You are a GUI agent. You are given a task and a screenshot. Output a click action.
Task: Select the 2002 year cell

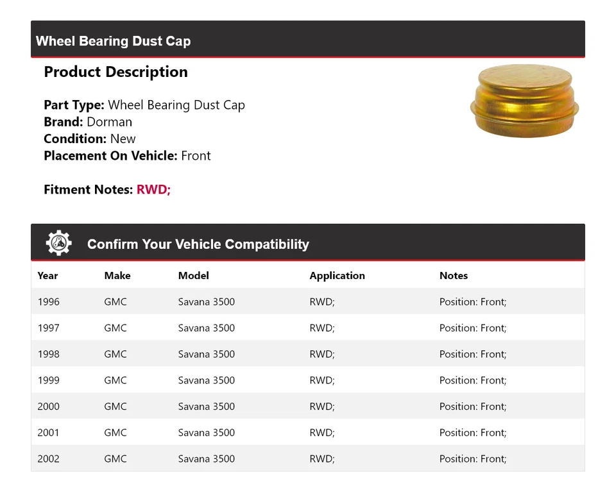pyautogui.click(x=49, y=459)
